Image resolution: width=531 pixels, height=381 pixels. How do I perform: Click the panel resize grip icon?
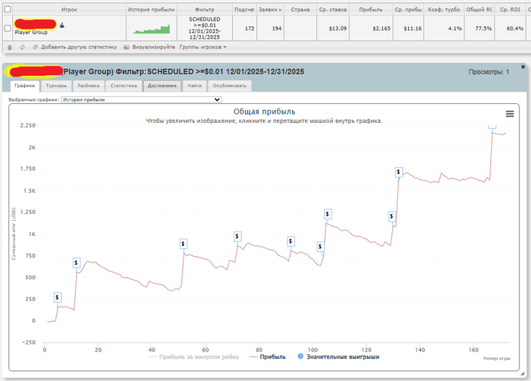pyautogui.click(x=523, y=373)
